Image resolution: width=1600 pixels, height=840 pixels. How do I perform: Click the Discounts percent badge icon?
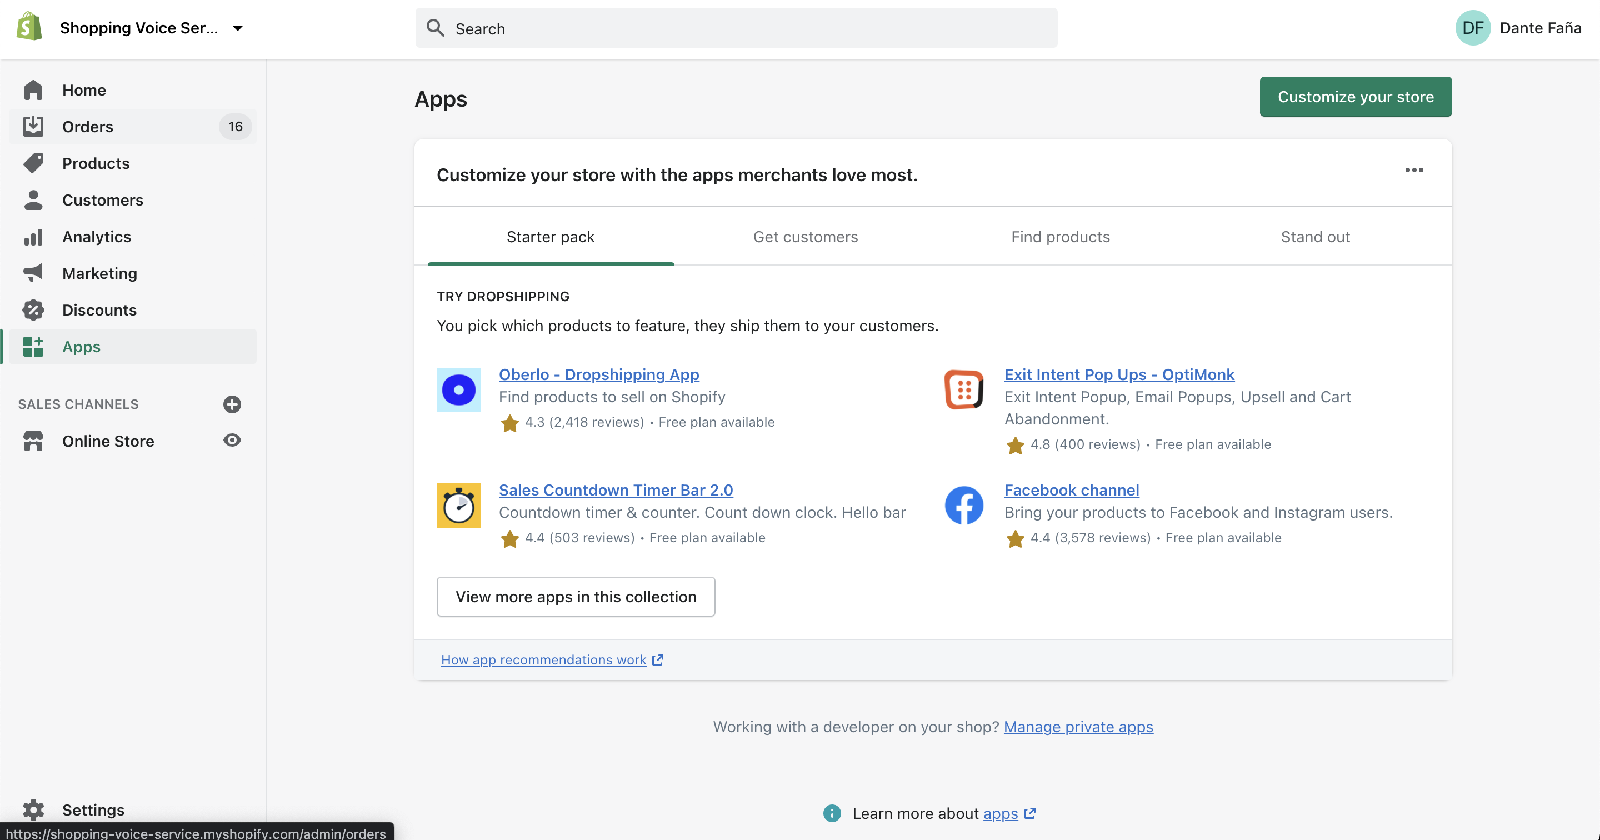[33, 310]
